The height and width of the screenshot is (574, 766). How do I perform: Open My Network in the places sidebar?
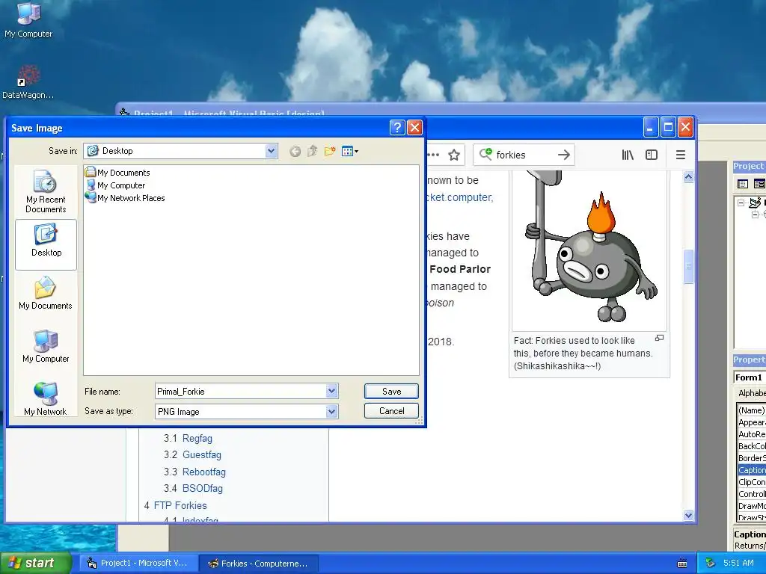click(x=46, y=399)
